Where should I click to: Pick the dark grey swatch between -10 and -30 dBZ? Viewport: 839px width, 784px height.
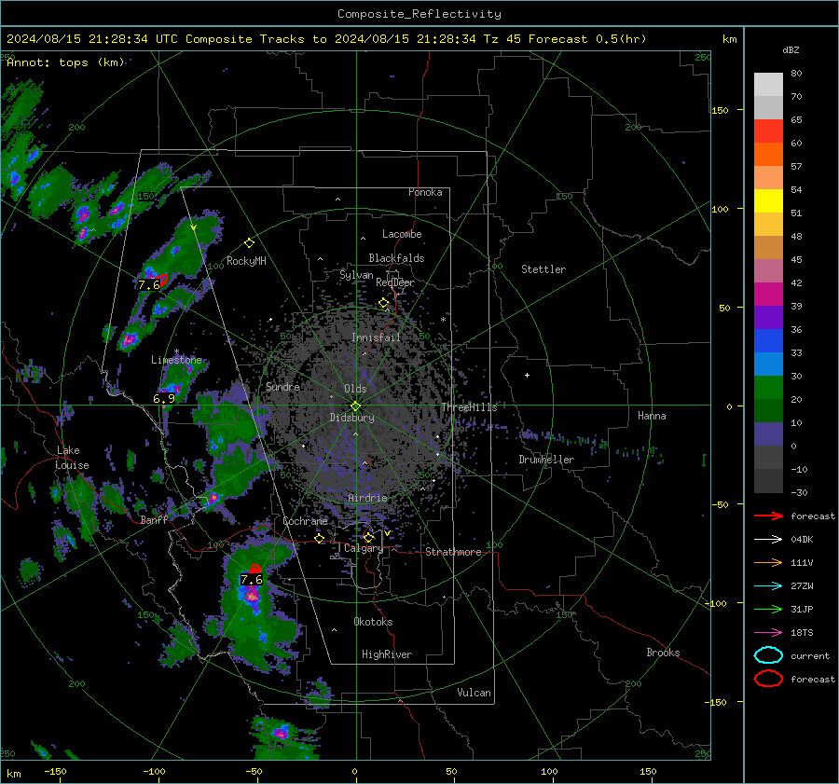point(768,481)
